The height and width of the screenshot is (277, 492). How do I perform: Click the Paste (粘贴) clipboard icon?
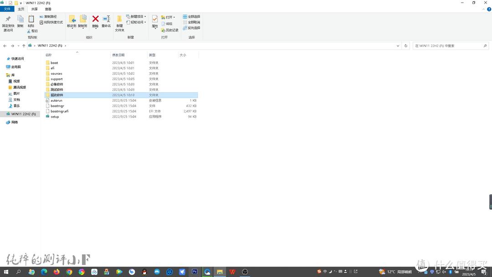tap(31, 21)
